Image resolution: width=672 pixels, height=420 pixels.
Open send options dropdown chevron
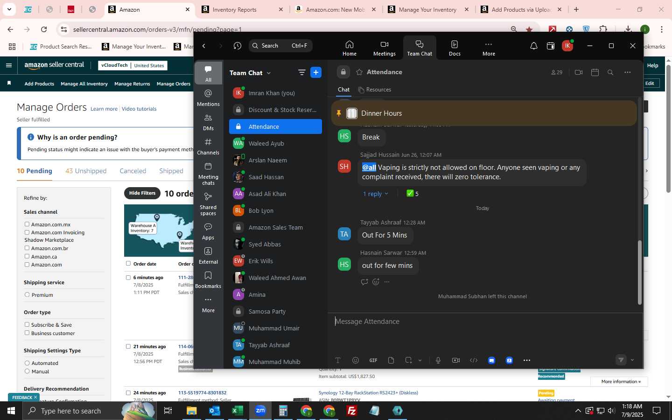[632, 360]
